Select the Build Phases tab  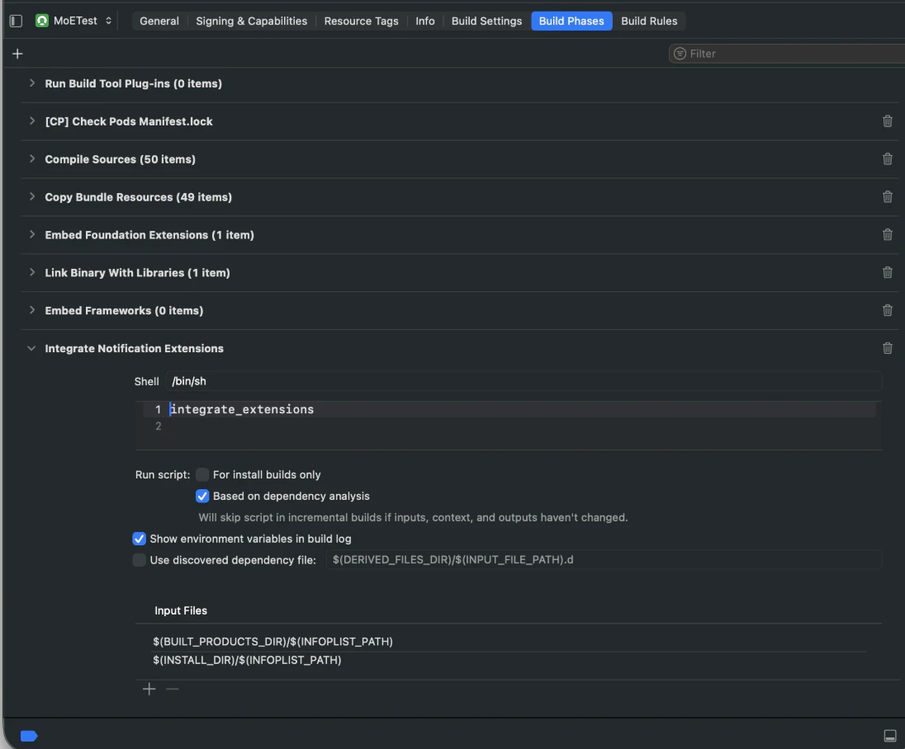point(571,21)
